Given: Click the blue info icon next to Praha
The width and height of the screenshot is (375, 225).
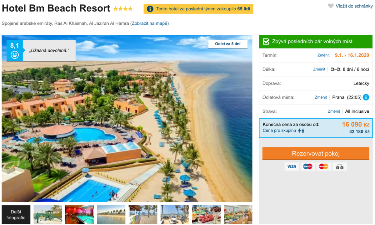Looking at the screenshot, I should coord(366,97).
